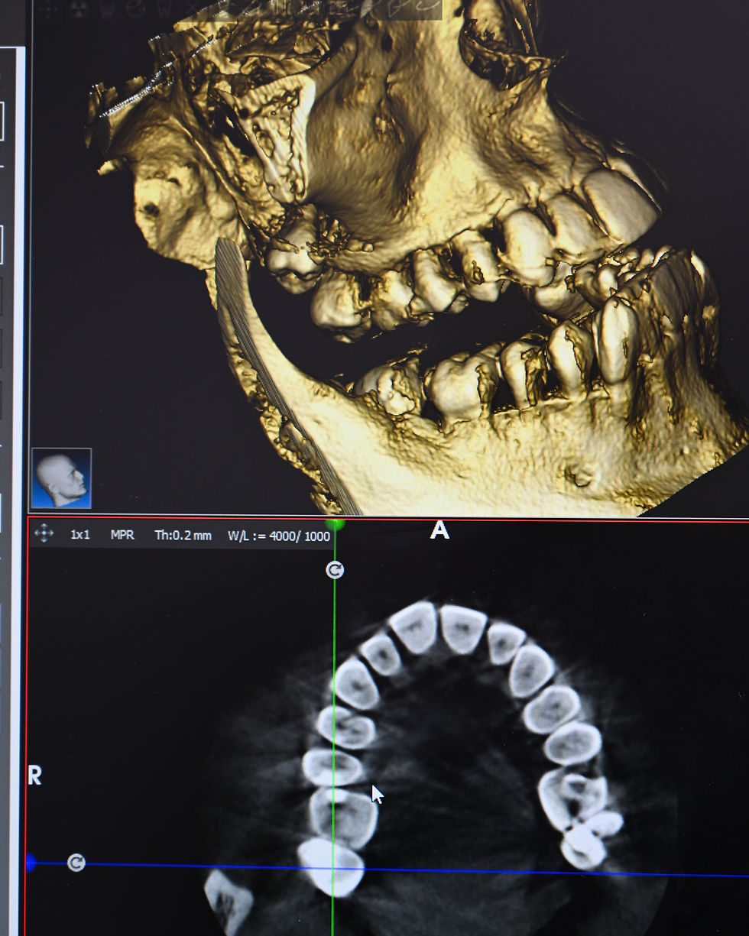Click the rotate handle on the green axis line

point(335,570)
